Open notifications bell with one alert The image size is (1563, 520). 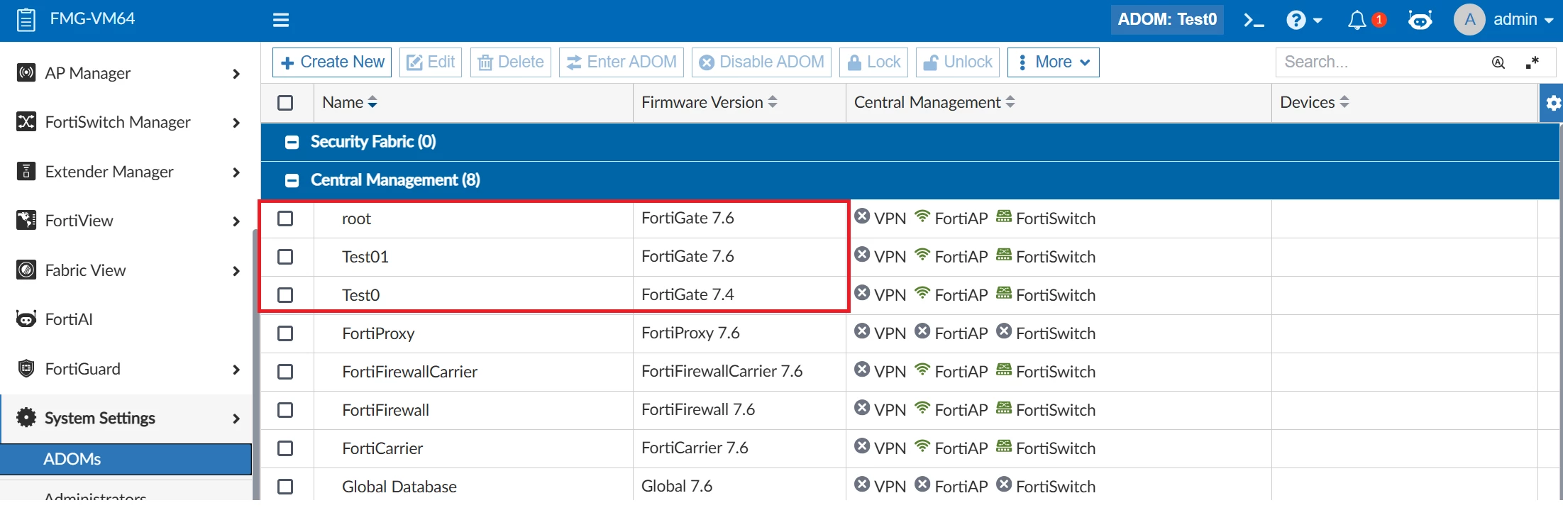coord(1366,20)
